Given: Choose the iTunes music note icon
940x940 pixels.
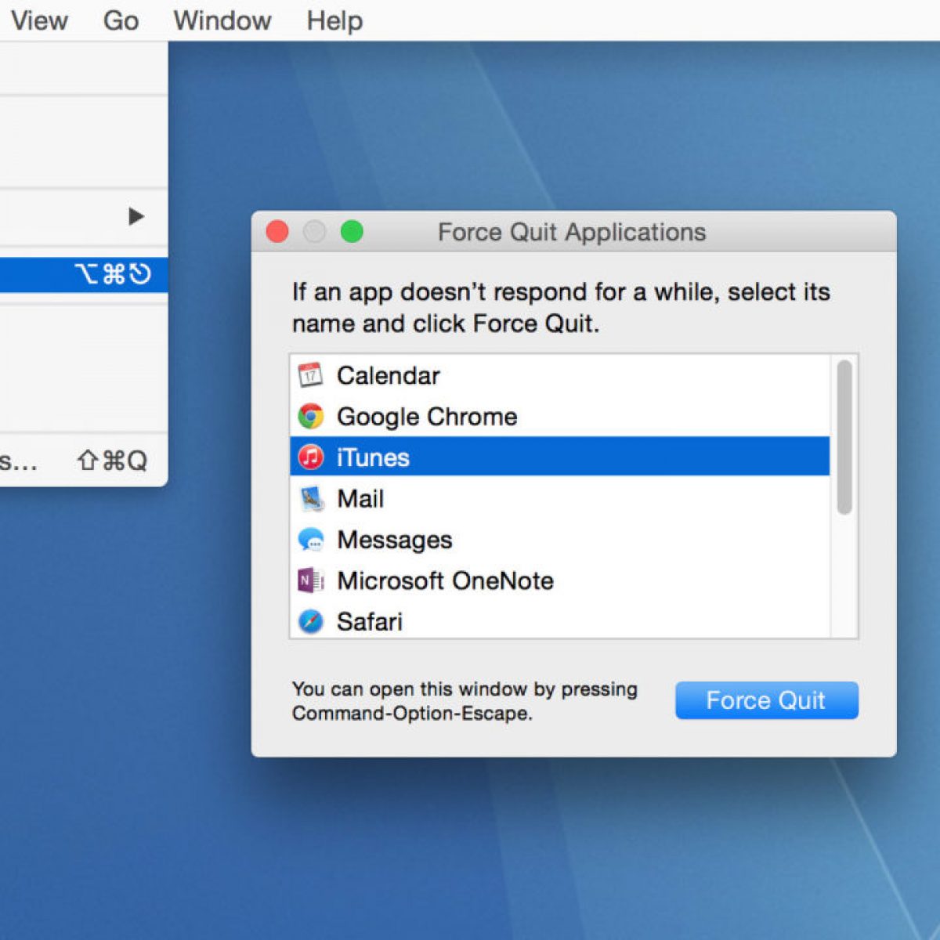Looking at the screenshot, I should (x=311, y=457).
